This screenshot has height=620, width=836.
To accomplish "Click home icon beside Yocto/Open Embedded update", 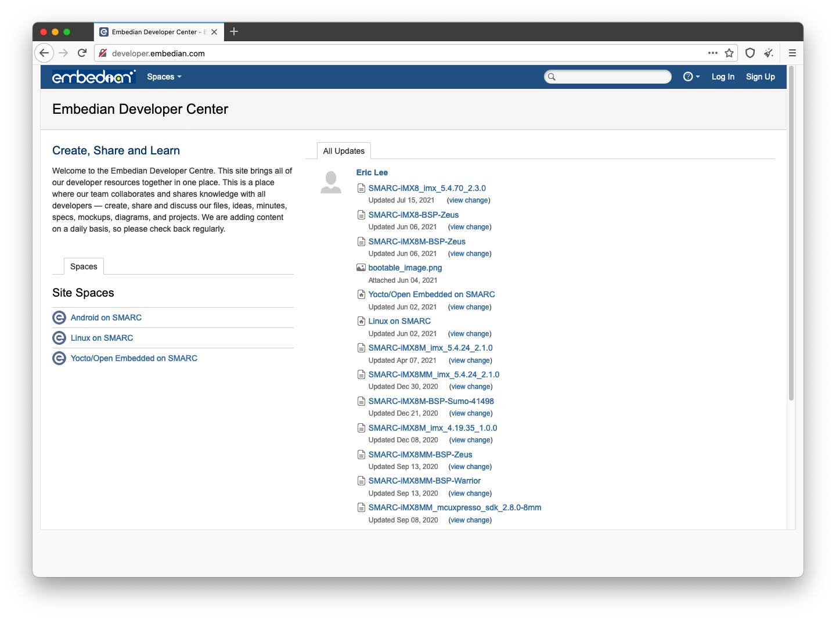I will [361, 294].
